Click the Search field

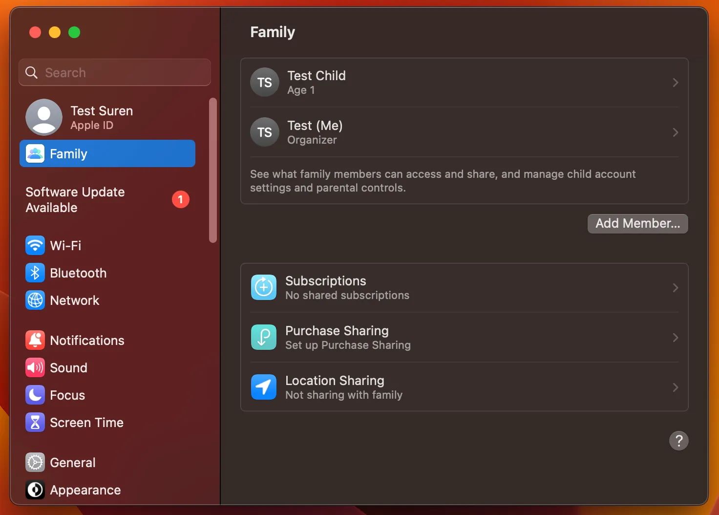[x=114, y=72]
